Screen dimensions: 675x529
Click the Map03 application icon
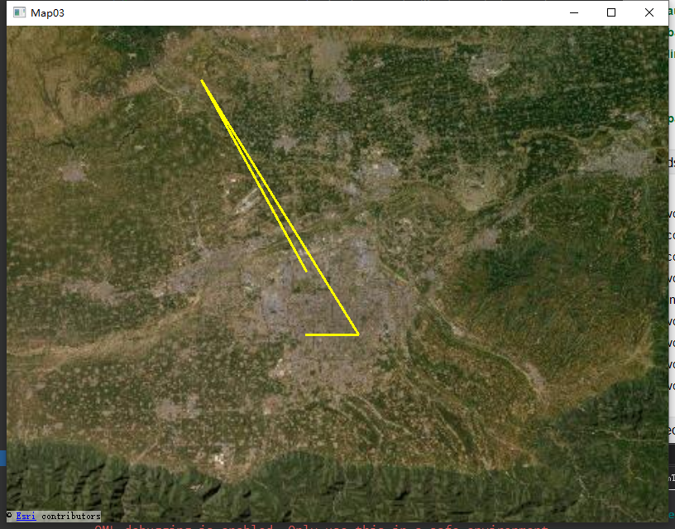click(18, 12)
